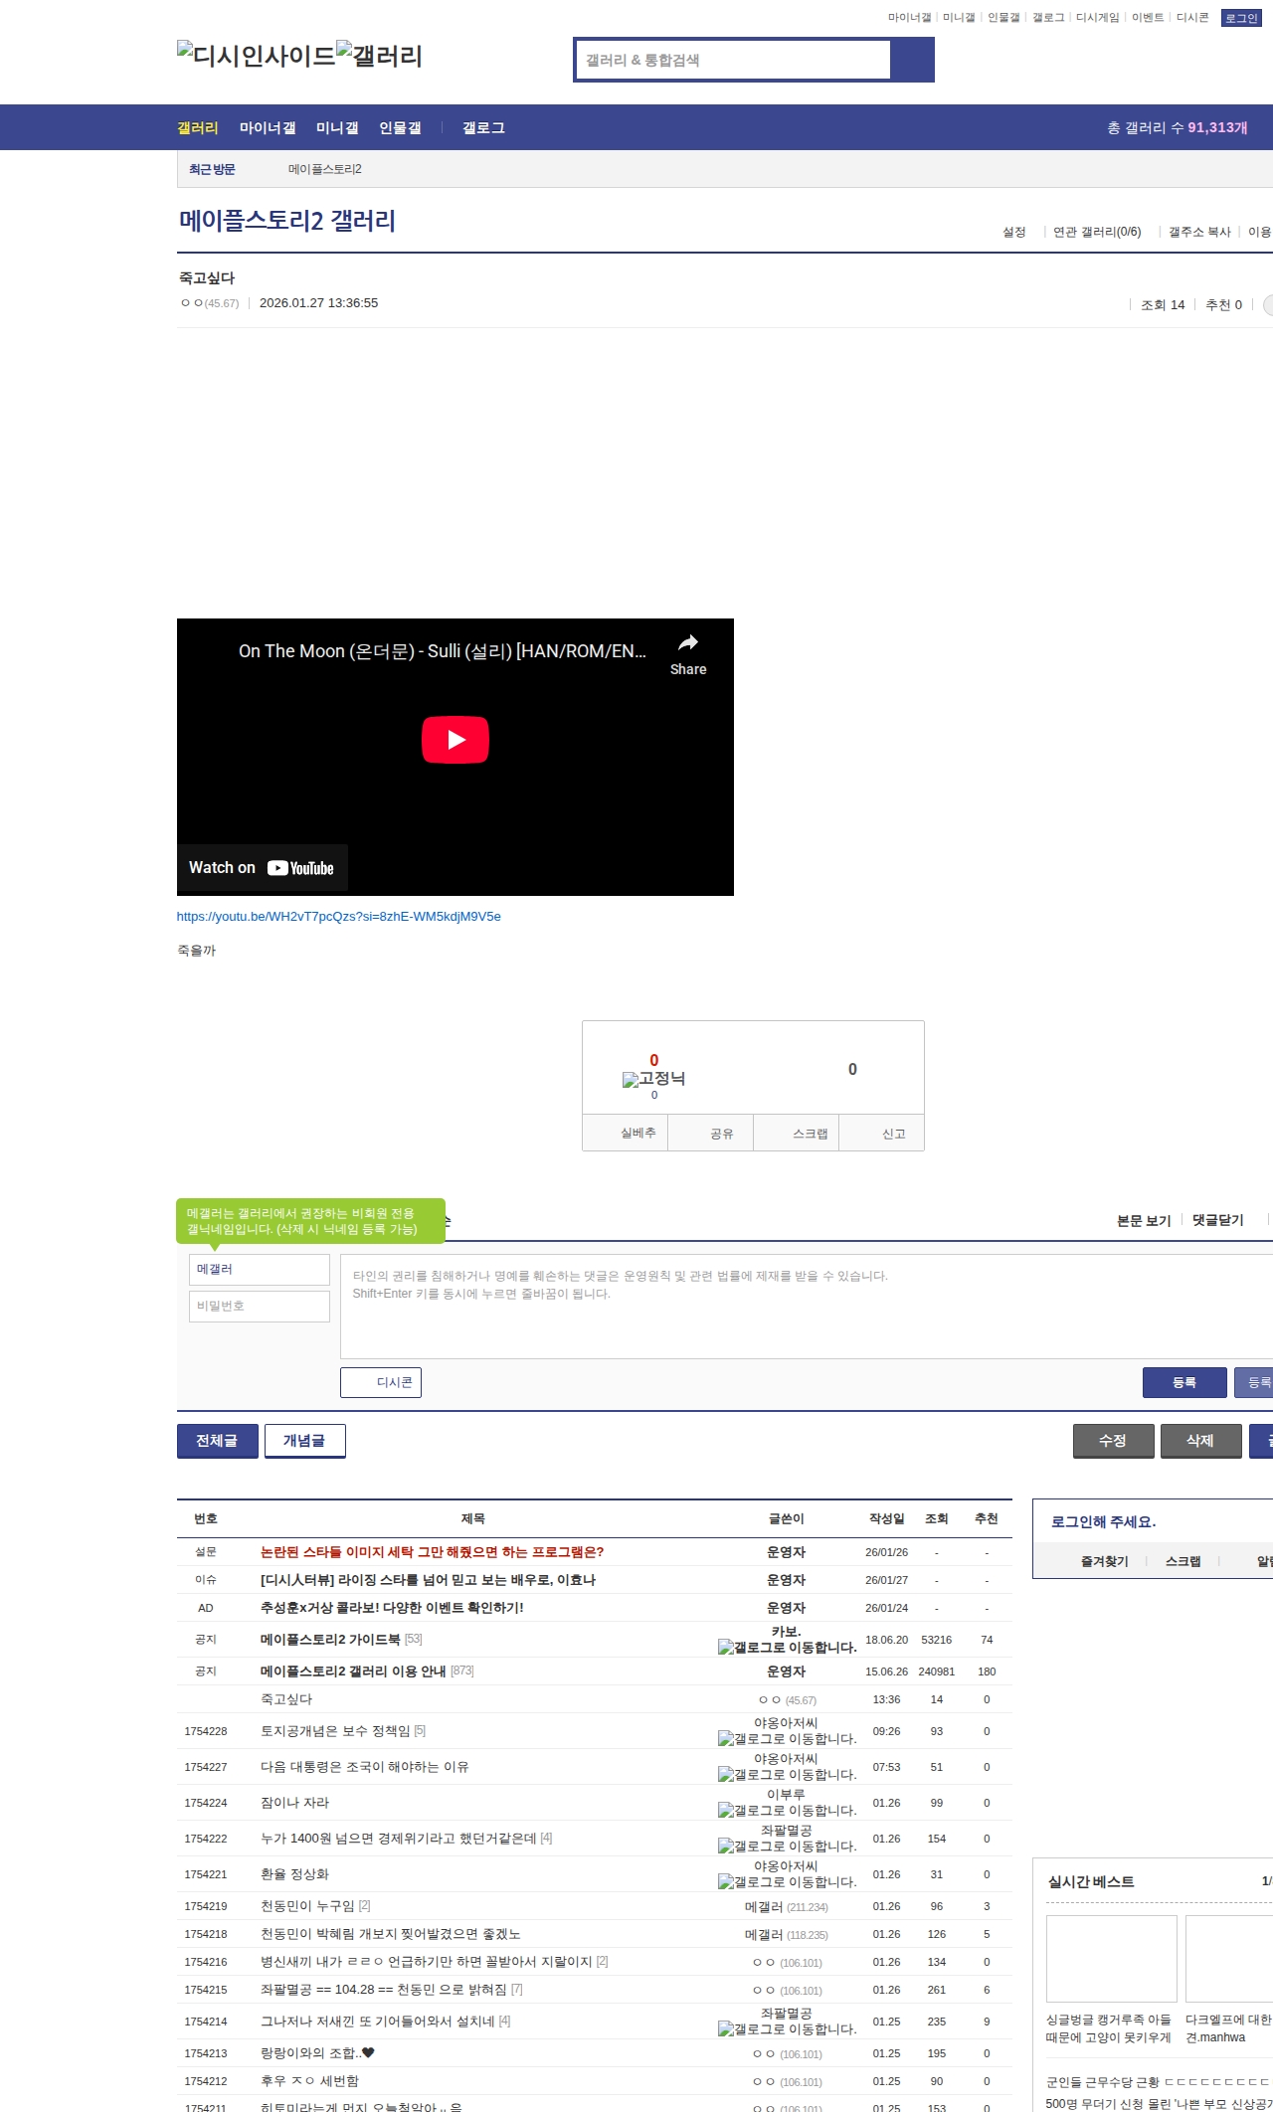Click the 수정 button
This screenshot has height=2112, width=1273.
pyautogui.click(x=1114, y=1441)
